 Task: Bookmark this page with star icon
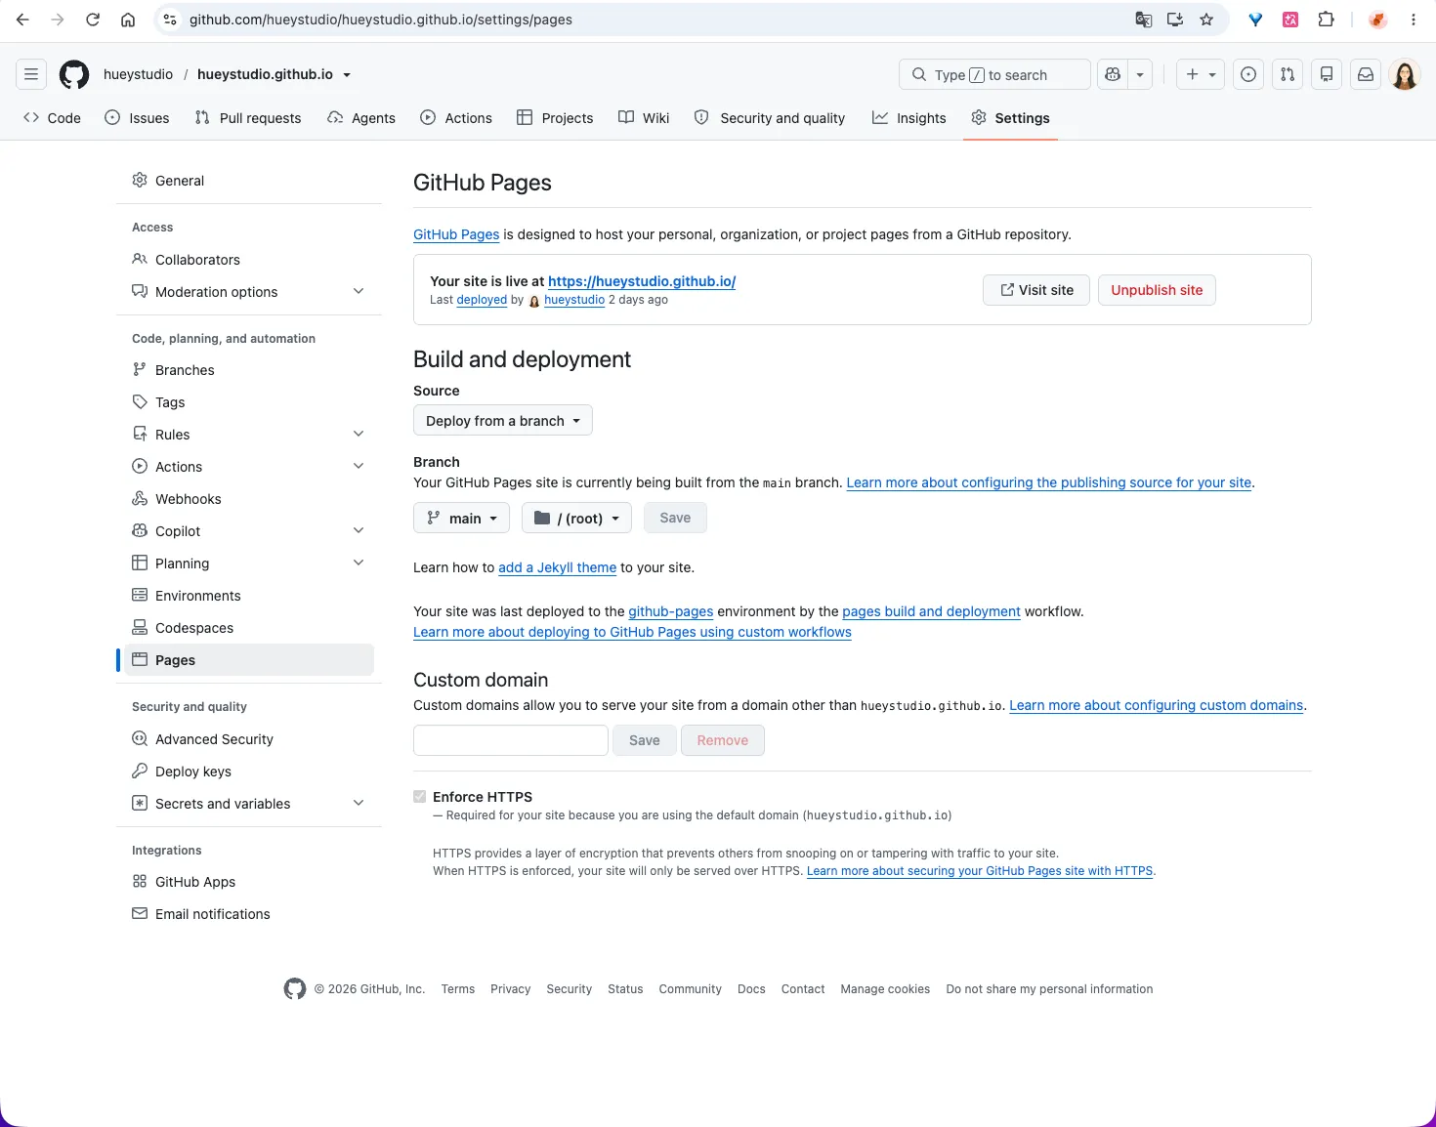click(1206, 20)
